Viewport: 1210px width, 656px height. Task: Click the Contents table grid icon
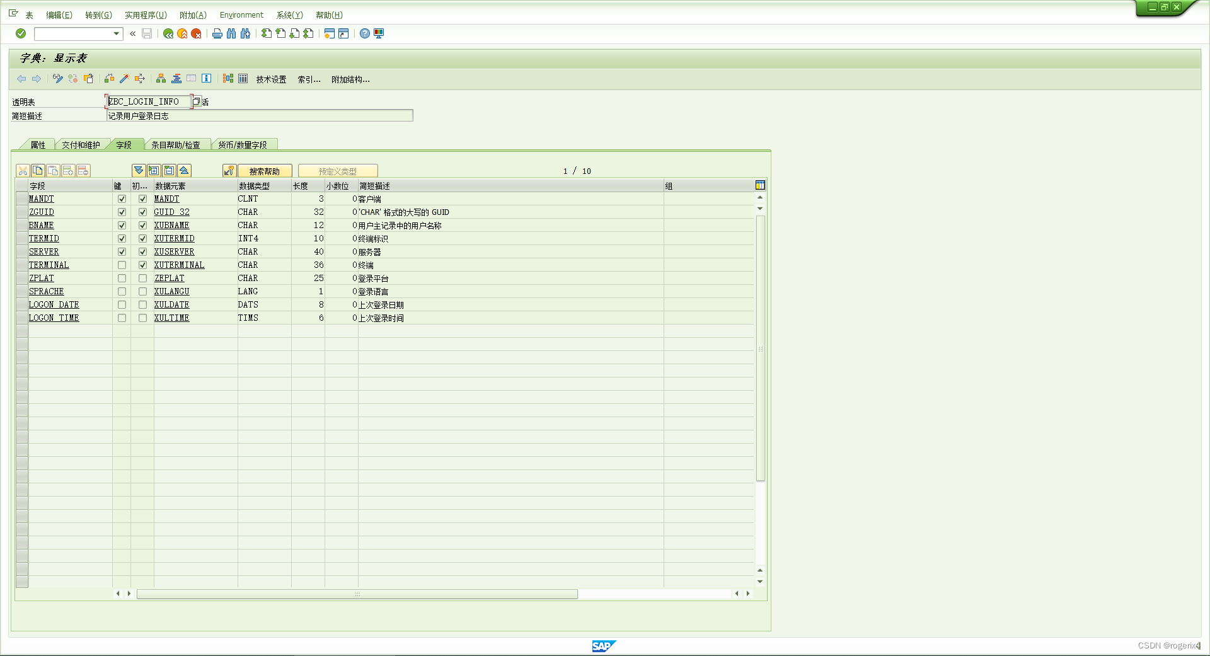(243, 79)
